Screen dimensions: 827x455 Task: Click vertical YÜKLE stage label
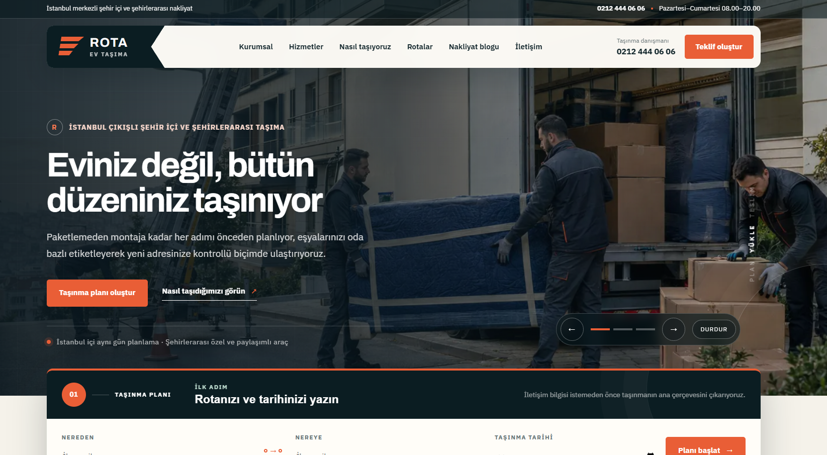click(752, 239)
